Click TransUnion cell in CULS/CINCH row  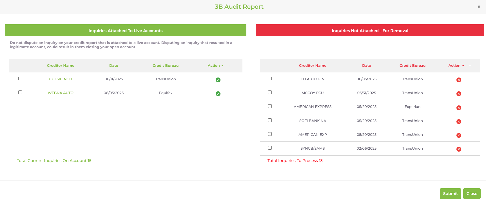[x=166, y=79]
